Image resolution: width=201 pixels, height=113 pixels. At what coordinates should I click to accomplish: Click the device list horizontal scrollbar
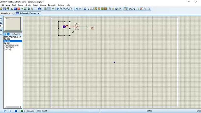[x=13, y=107]
